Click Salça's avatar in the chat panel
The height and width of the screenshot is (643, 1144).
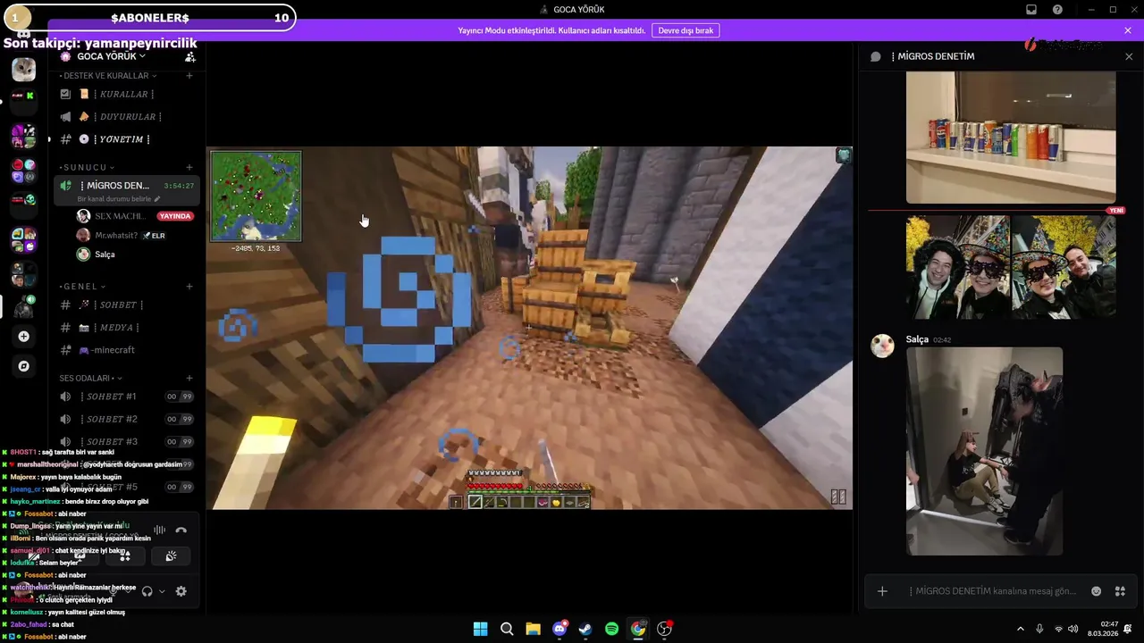tap(883, 347)
